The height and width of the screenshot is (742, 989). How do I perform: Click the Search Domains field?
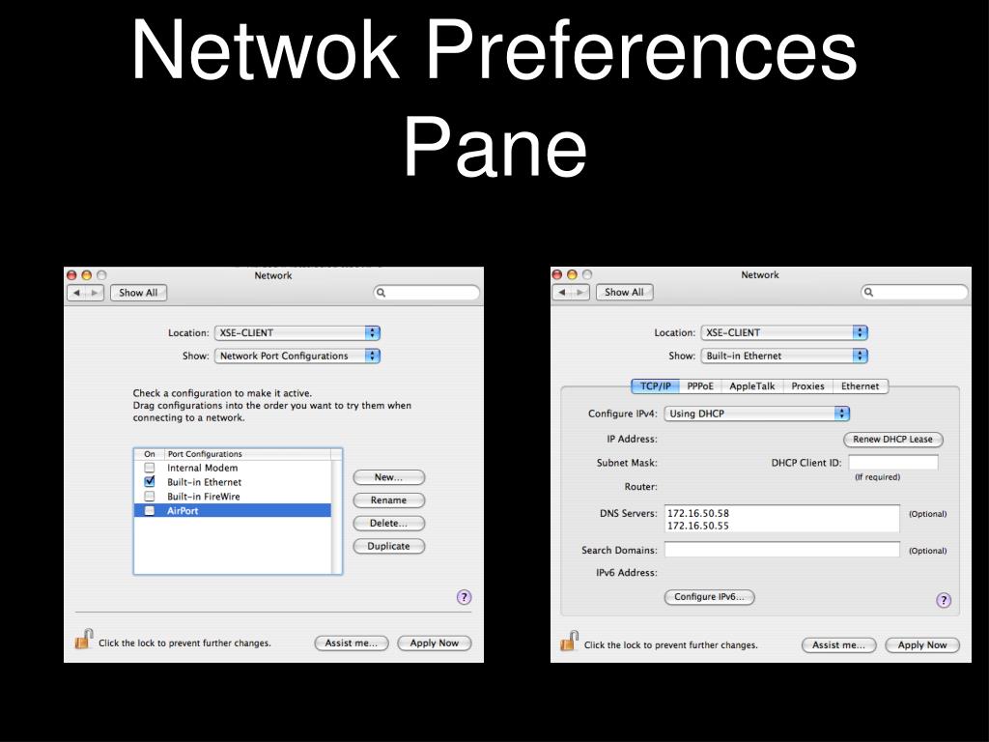(x=782, y=550)
